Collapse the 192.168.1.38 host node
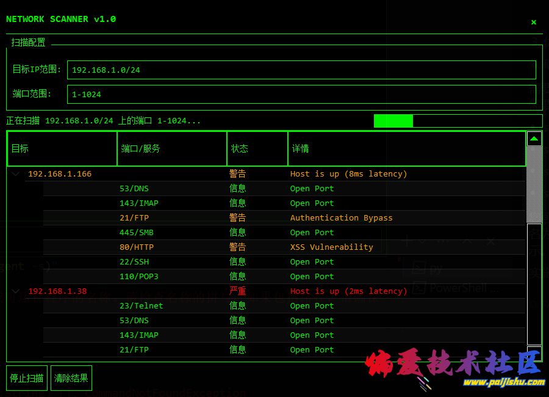Screen dimensions: 549x397 pyautogui.click(x=15, y=291)
